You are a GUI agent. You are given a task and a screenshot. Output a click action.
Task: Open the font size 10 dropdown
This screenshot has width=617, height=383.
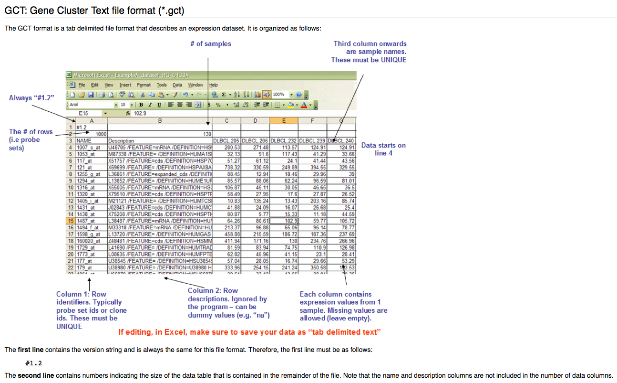point(132,105)
